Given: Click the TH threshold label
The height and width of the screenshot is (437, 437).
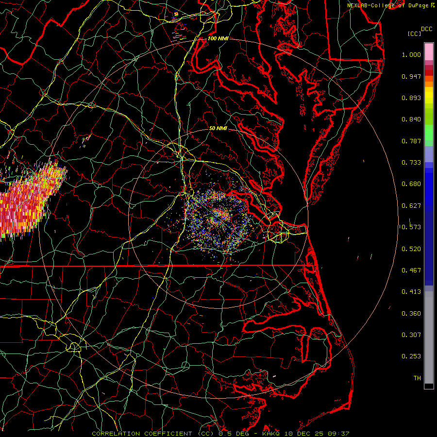Looking at the screenshot, I should [417, 378].
